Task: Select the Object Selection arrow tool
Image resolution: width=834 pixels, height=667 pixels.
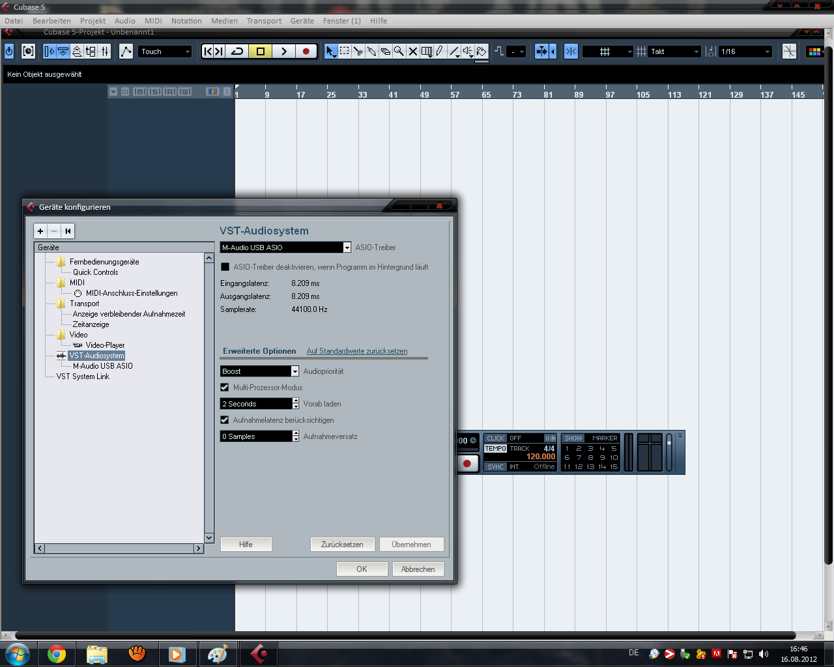Action: (x=331, y=51)
